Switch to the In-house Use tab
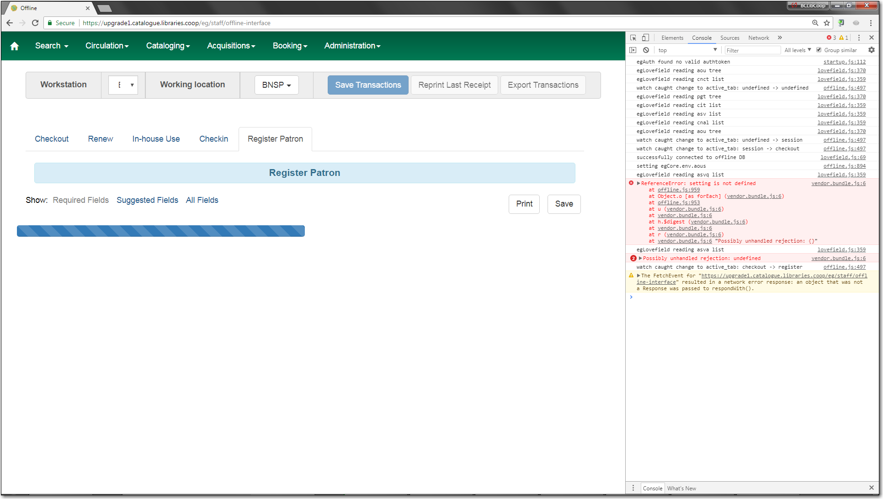 click(x=156, y=139)
